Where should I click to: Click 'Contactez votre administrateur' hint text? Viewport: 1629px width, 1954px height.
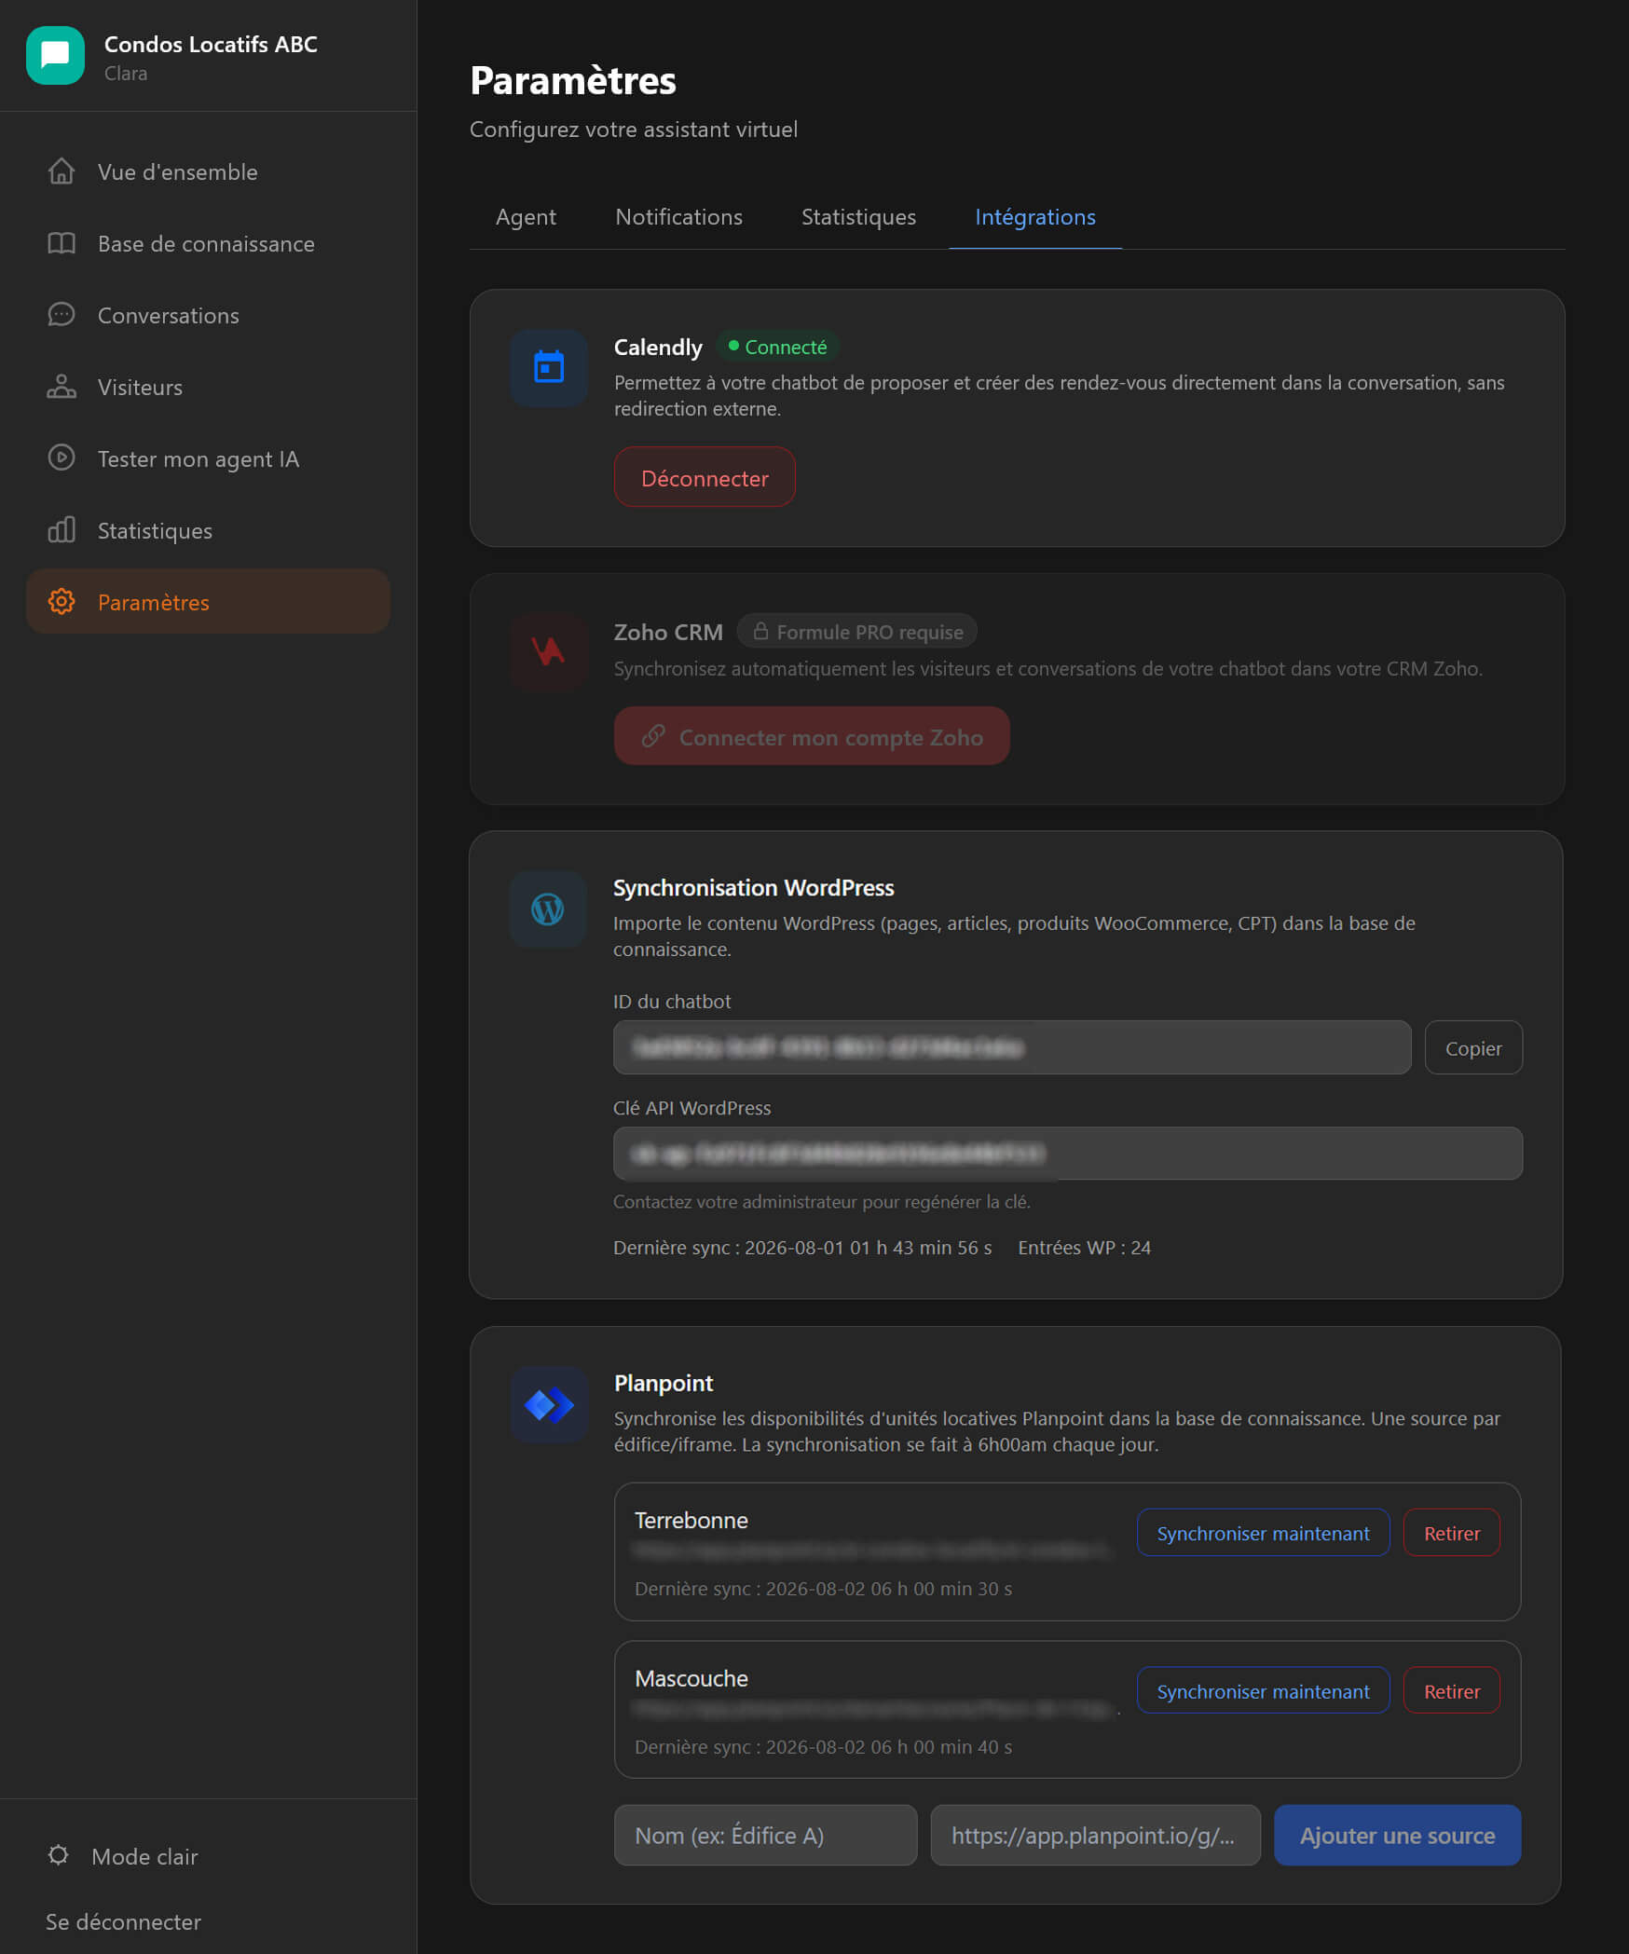click(821, 1201)
